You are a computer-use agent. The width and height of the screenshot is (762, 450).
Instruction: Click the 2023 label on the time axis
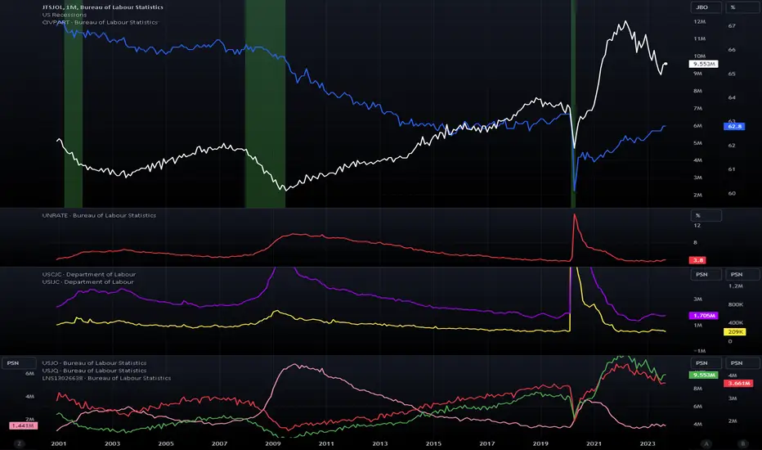pyautogui.click(x=648, y=443)
